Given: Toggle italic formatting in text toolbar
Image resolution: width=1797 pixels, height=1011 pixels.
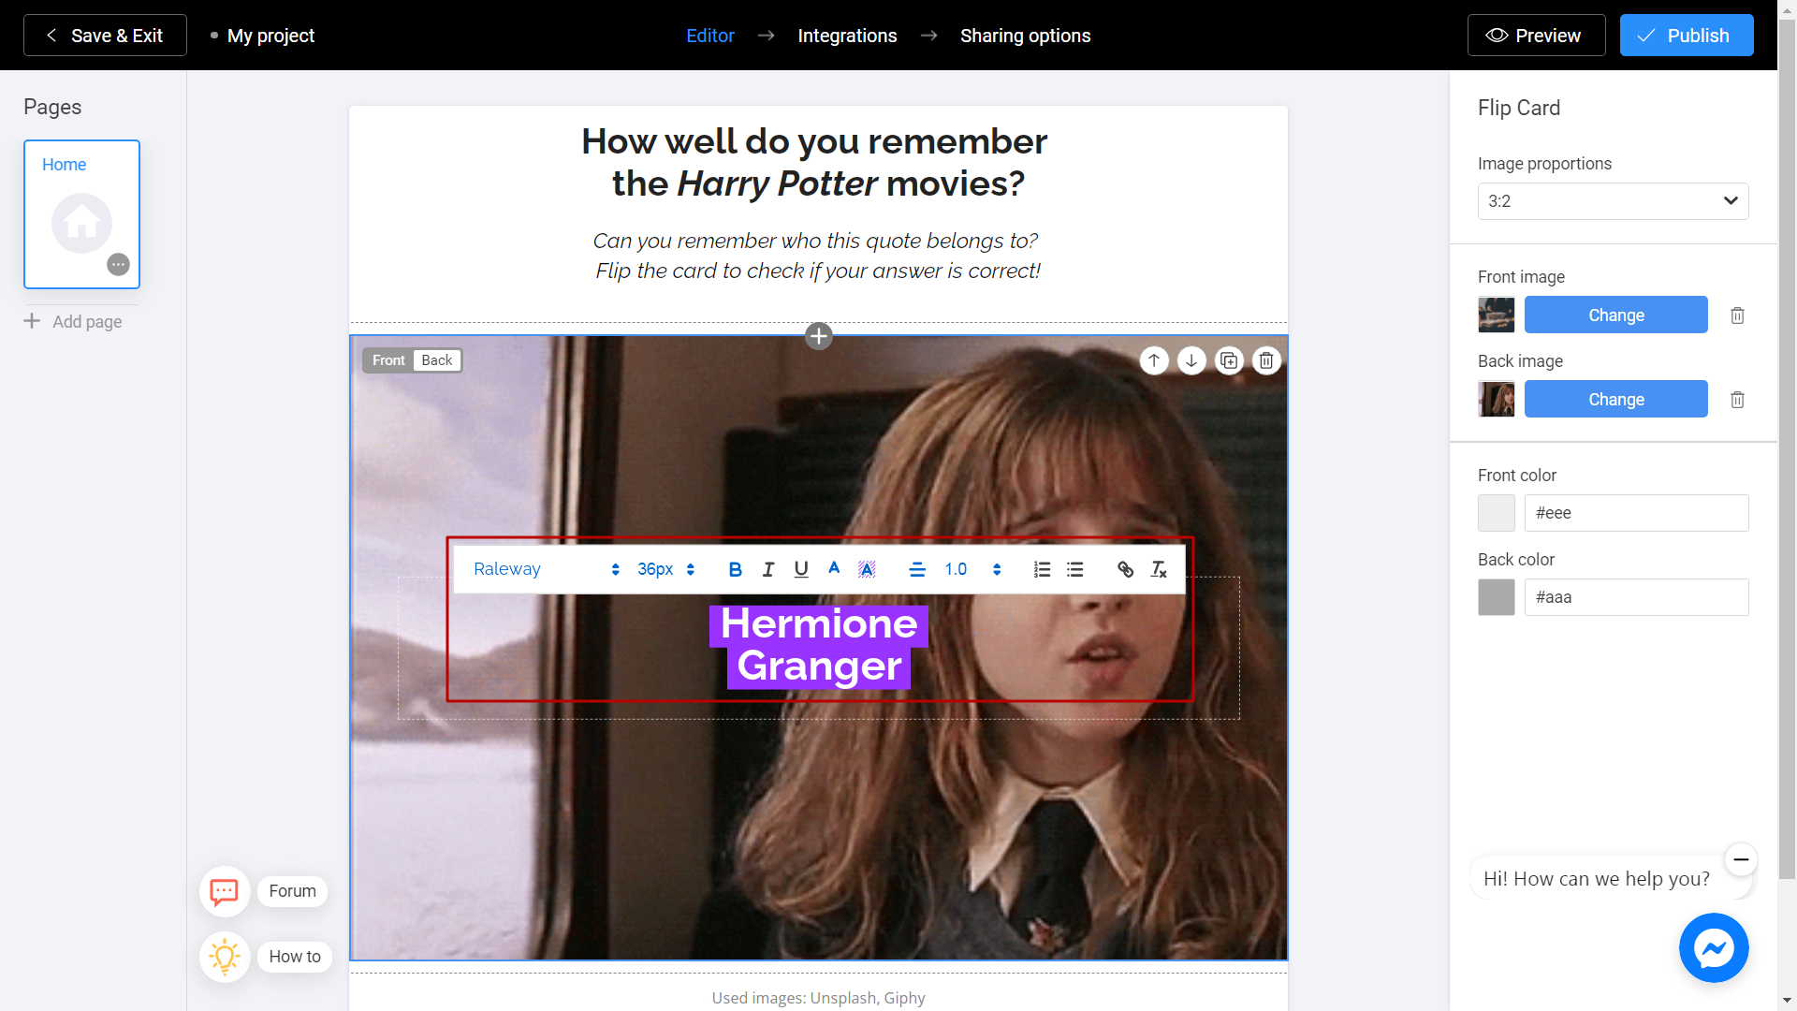Looking at the screenshot, I should [768, 569].
